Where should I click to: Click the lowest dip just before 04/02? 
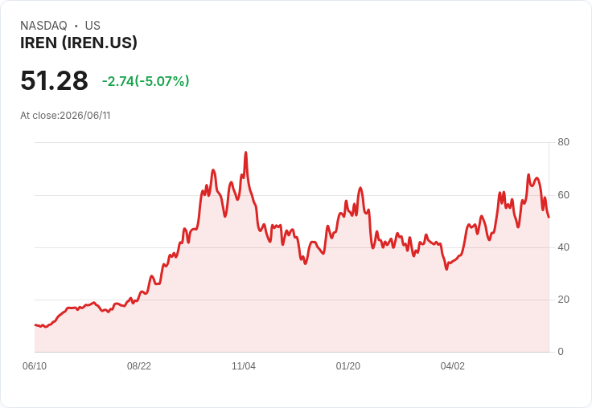click(446, 269)
